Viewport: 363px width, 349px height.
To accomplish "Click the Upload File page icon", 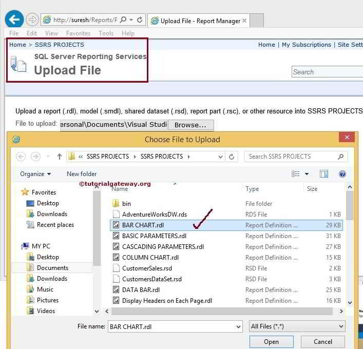I will click(18, 64).
